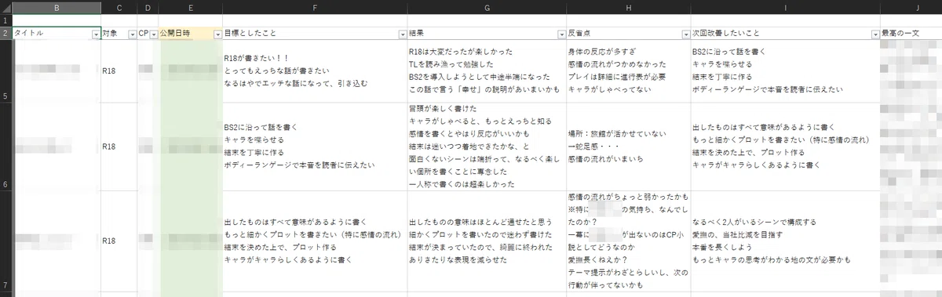Select column G header
The height and width of the screenshot is (297, 942).
click(487, 7)
